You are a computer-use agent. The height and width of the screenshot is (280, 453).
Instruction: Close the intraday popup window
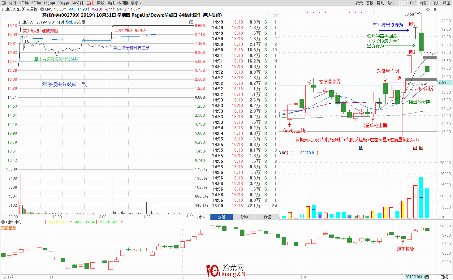coord(275,15)
